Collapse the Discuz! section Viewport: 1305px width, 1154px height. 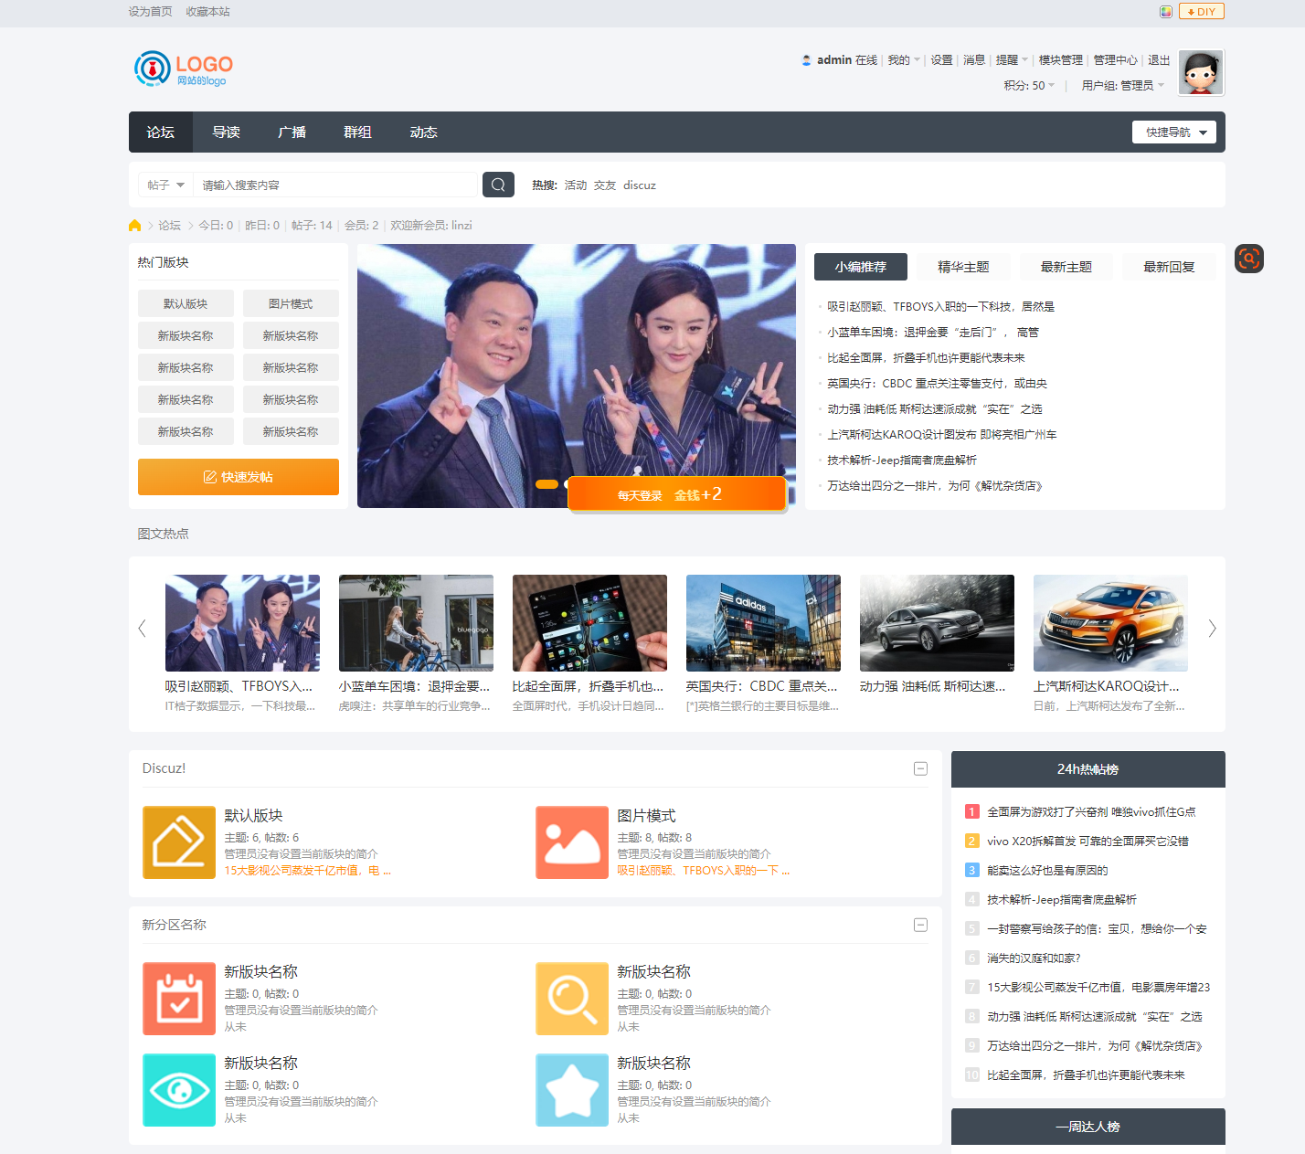tap(921, 768)
